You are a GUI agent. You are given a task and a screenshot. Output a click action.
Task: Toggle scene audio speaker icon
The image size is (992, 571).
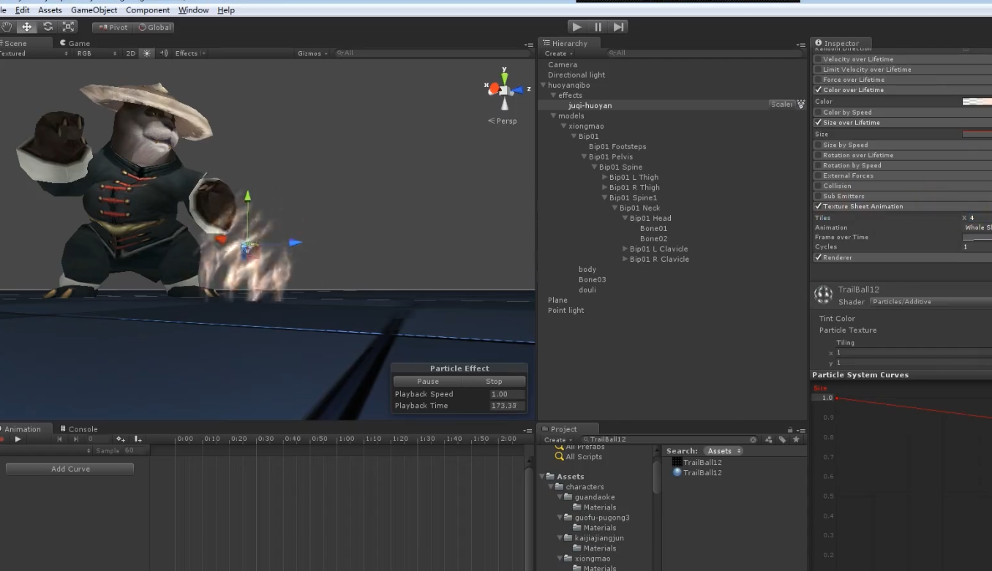(164, 53)
